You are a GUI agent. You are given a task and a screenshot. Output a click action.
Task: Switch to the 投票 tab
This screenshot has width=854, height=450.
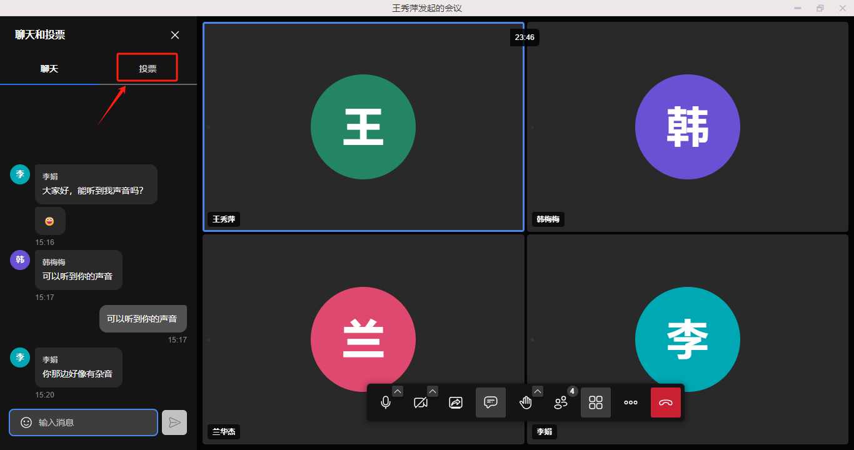[148, 69]
